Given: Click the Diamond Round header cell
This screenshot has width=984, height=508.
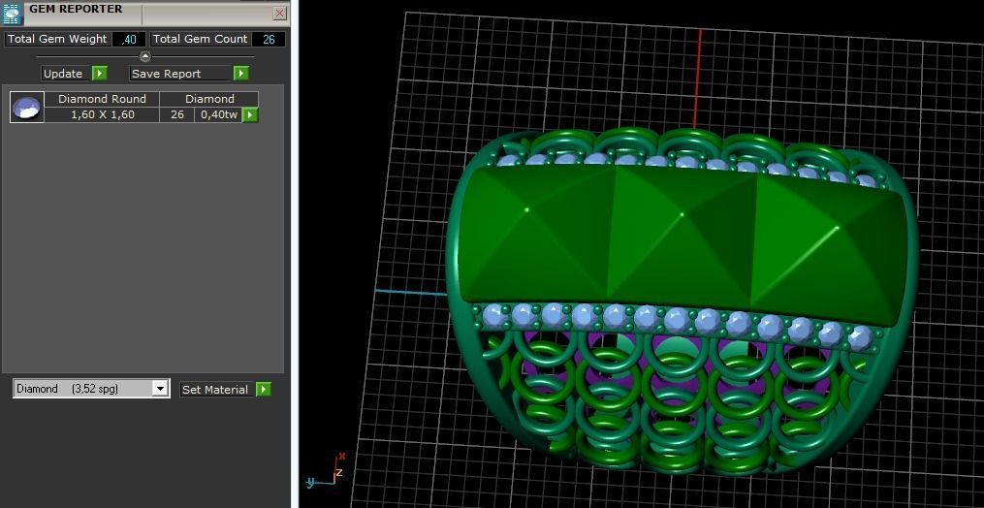Looking at the screenshot, I should coord(103,99).
